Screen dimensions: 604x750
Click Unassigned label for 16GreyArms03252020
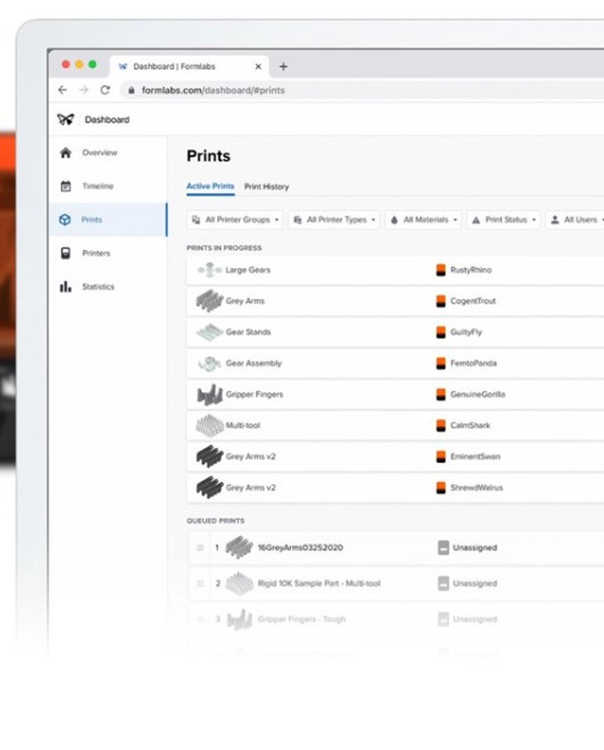(x=475, y=548)
